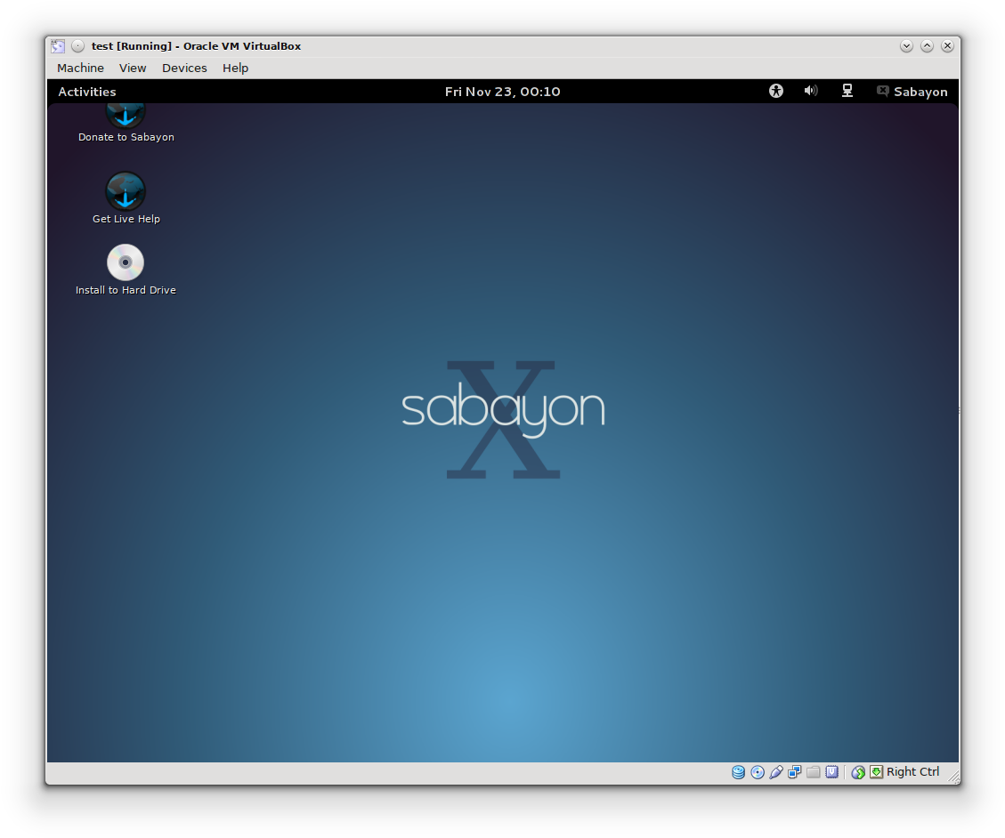Click the Activities button in GNOME
Screen dimensions: 1005x838
(x=87, y=92)
